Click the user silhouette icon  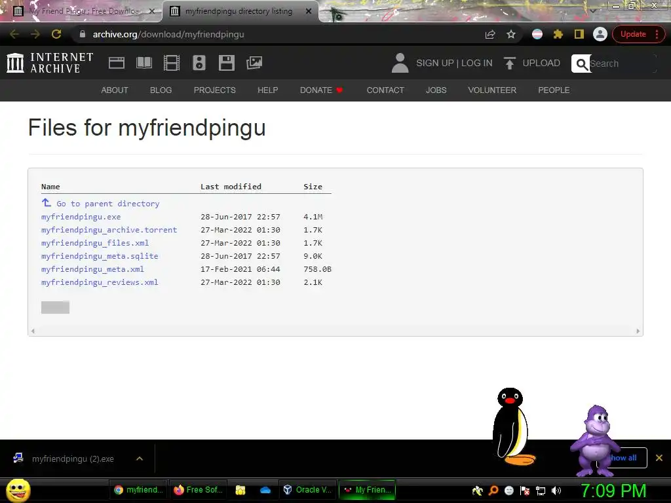tap(400, 63)
